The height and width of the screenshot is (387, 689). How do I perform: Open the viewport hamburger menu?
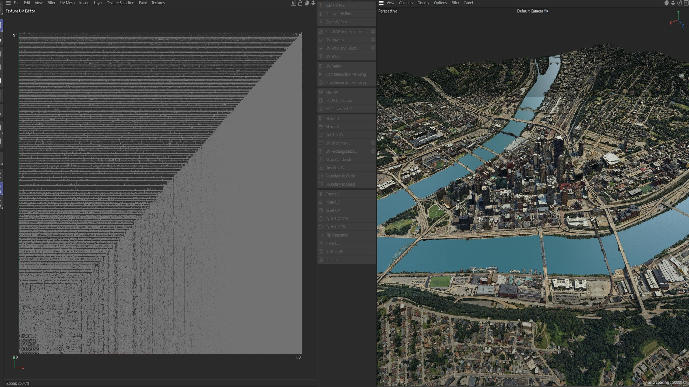pyautogui.click(x=381, y=3)
